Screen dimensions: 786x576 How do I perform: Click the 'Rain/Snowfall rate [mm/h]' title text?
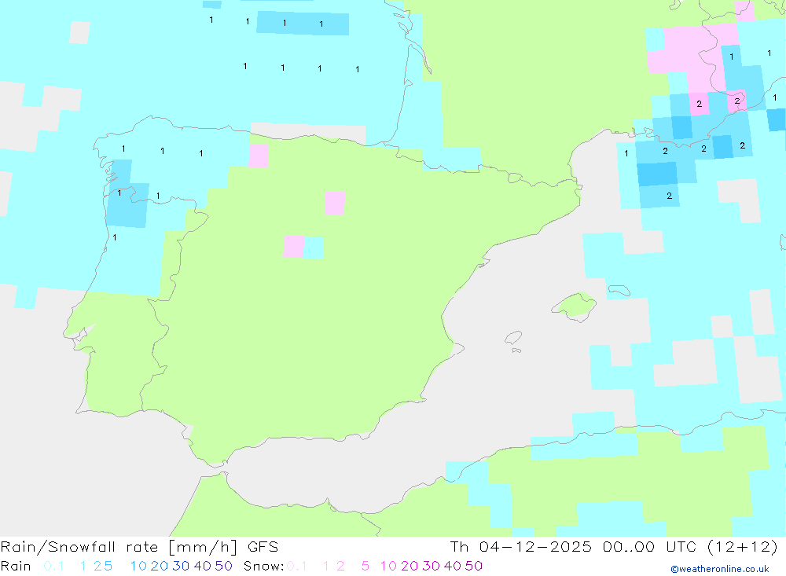[x=119, y=547]
